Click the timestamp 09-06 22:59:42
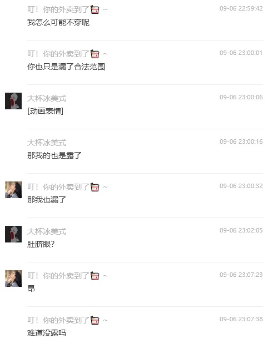The image size is (268, 344). point(241,8)
